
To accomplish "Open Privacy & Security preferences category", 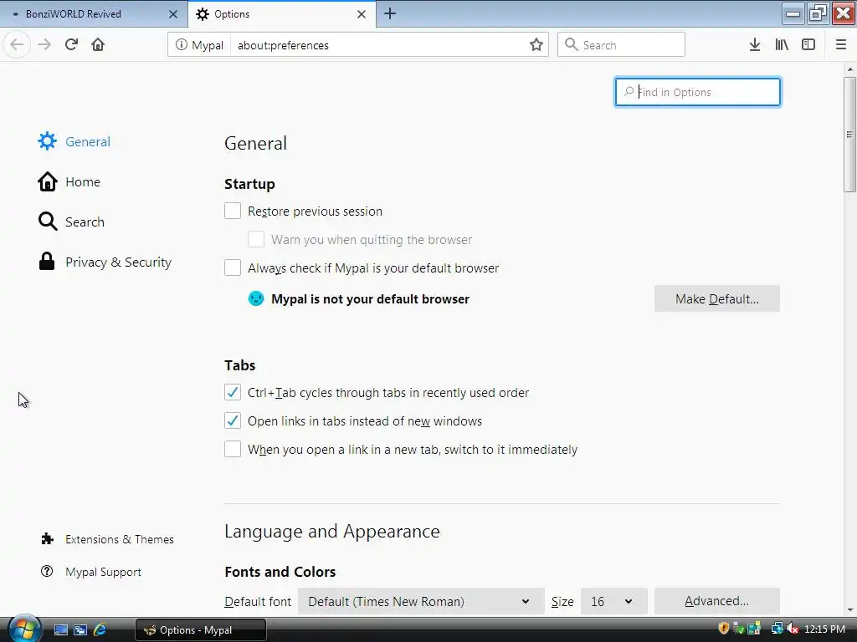I will tap(105, 262).
